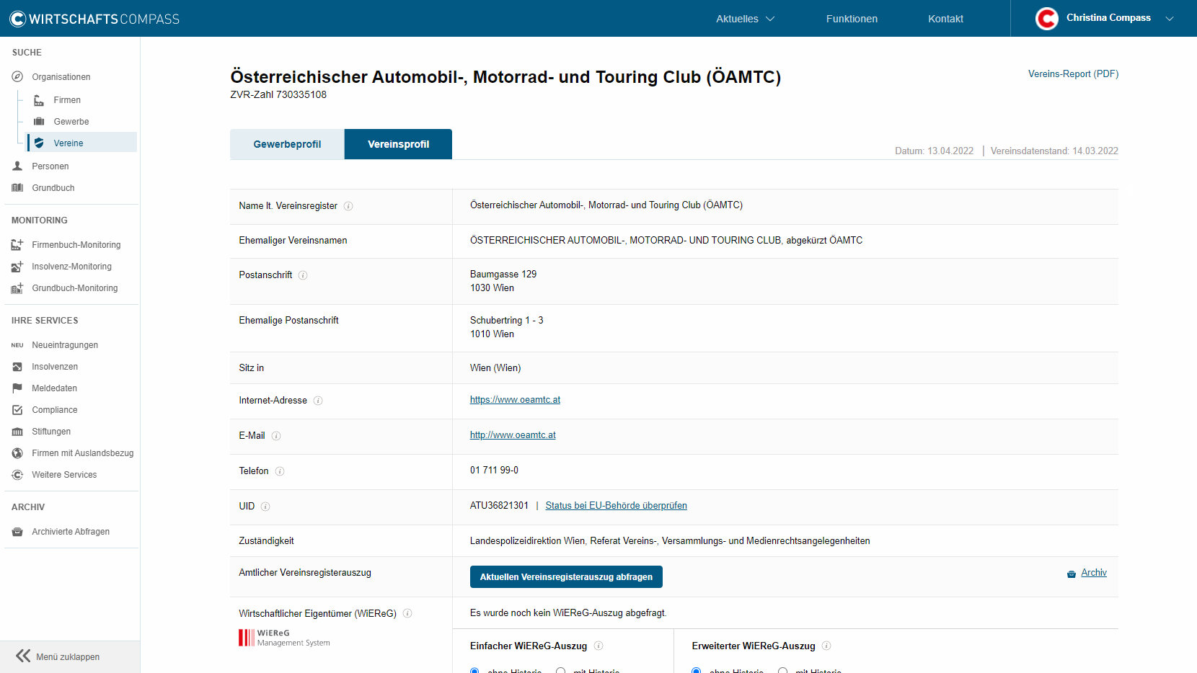Click 'Aktuellen Vereinsregisterauszug abfragen' button
This screenshot has width=1197, height=673.
566,577
